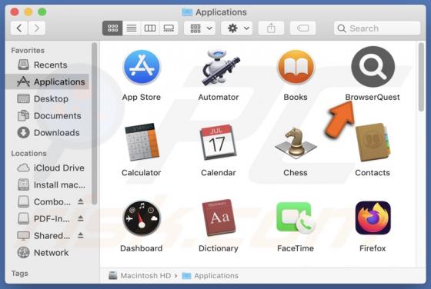
Task: Click the sidebar scrollbar
Action: tap(94, 124)
